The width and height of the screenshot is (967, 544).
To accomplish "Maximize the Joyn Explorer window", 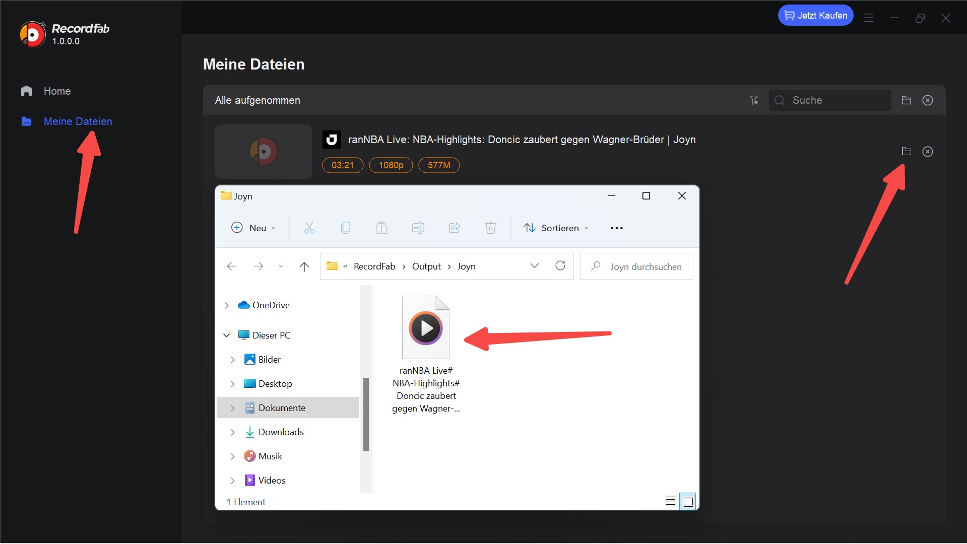I will (646, 196).
